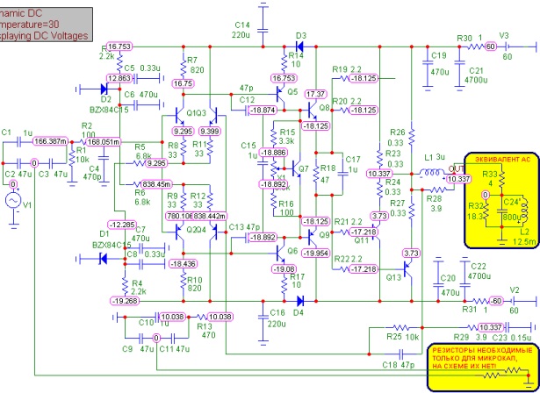This screenshot has width=540, height=393.
Task: Click the -18.886 node voltage label
Action: [x=273, y=153]
